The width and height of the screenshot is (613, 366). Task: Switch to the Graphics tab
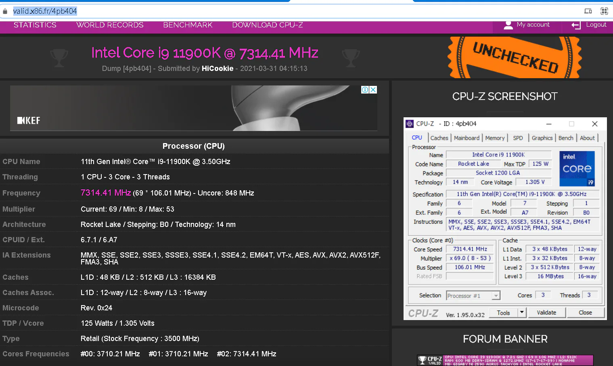coord(542,138)
